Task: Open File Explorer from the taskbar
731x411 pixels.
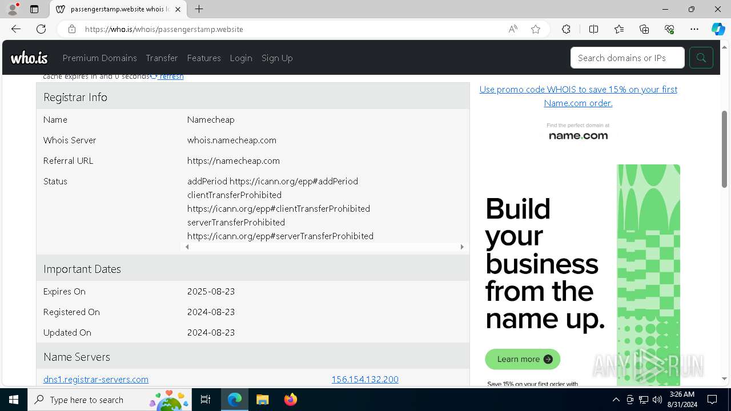Action: pyautogui.click(x=262, y=400)
